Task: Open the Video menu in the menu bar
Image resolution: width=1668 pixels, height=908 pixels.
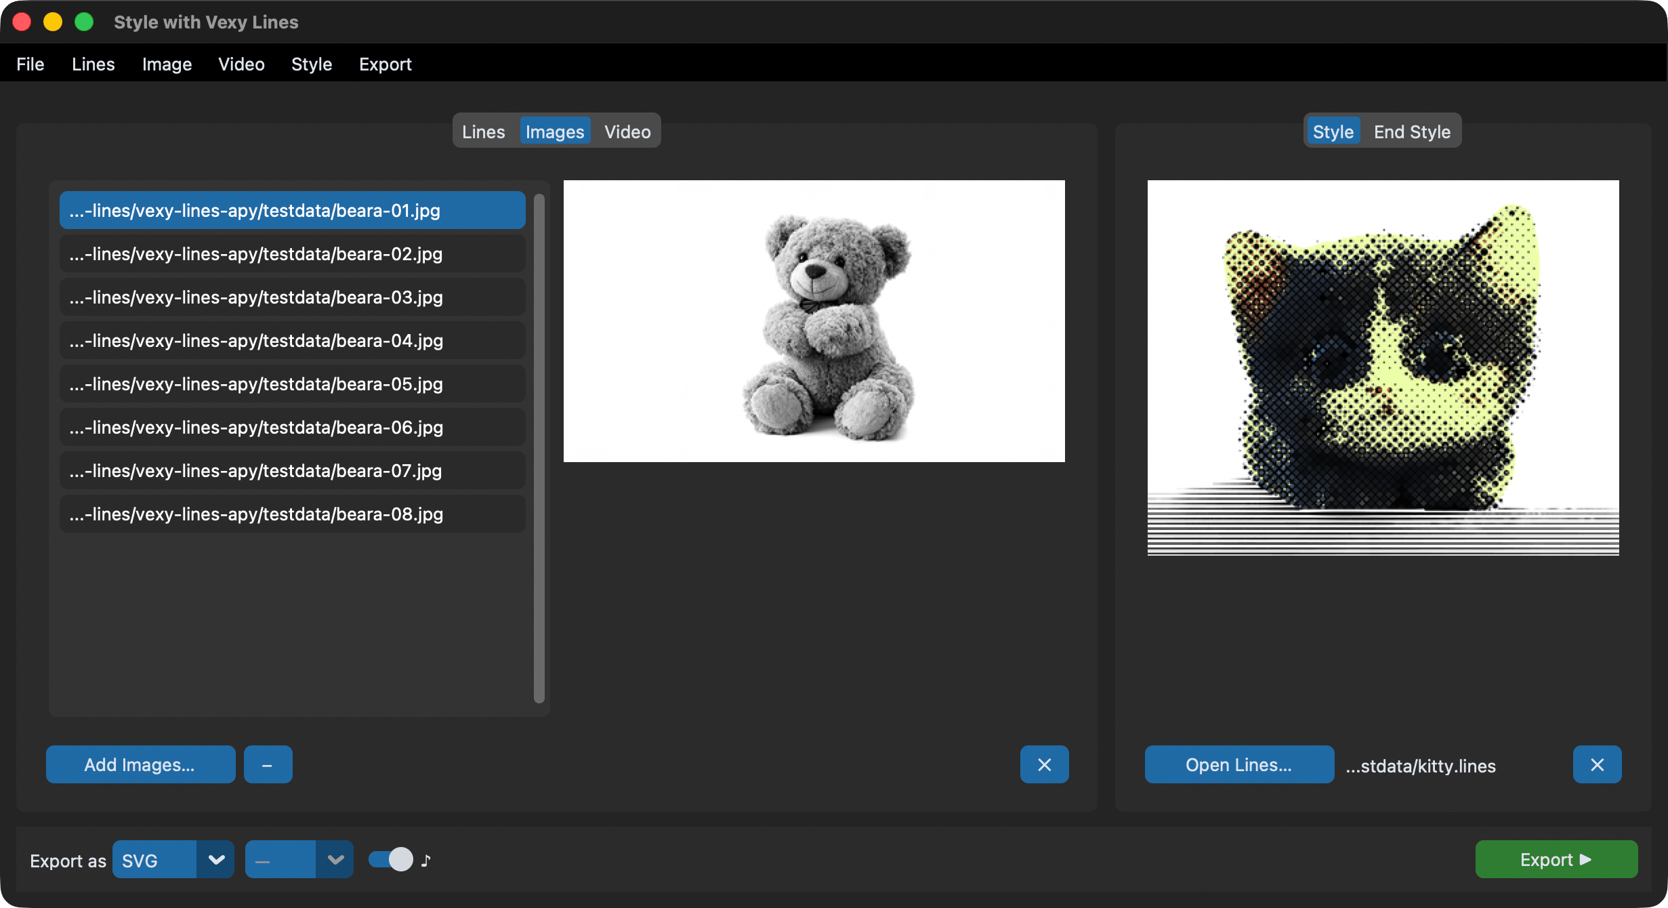Action: pos(241,64)
